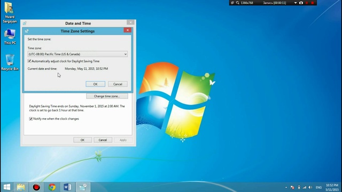Cancel the Time Zone Settings dialog
342x192 pixels.
(x=118, y=84)
